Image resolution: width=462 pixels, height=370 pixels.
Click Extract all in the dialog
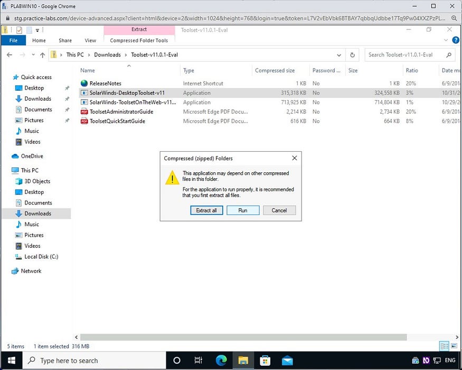(206, 210)
